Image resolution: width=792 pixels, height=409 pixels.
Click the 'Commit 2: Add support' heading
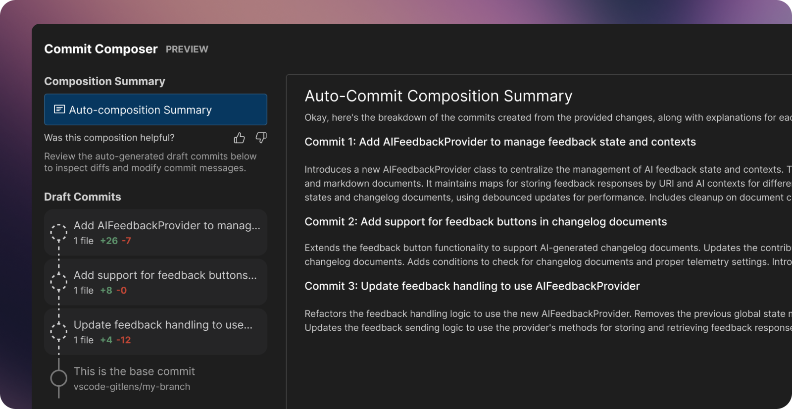486,222
